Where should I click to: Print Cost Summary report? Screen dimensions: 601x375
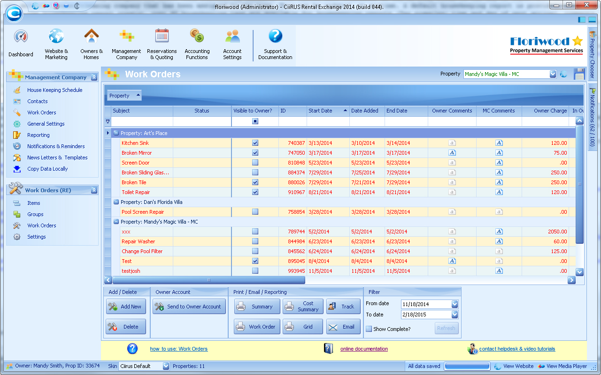point(303,307)
